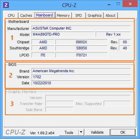Click Southbridge revision value 40
Viewport: 140px width, 139px height.
pos(125,48)
